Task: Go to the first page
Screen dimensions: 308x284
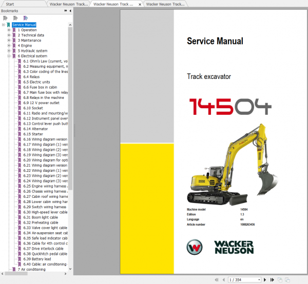Action: click(x=217, y=280)
